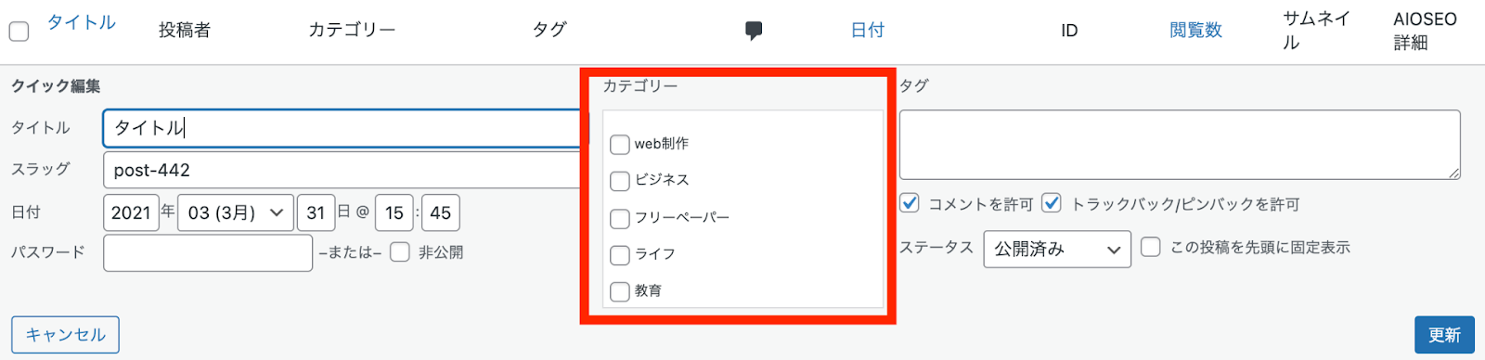Open the ステータス dropdown 公開済み

click(1057, 249)
